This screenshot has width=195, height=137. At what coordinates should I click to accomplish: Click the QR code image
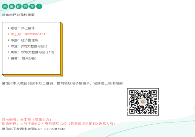coord(143,102)
